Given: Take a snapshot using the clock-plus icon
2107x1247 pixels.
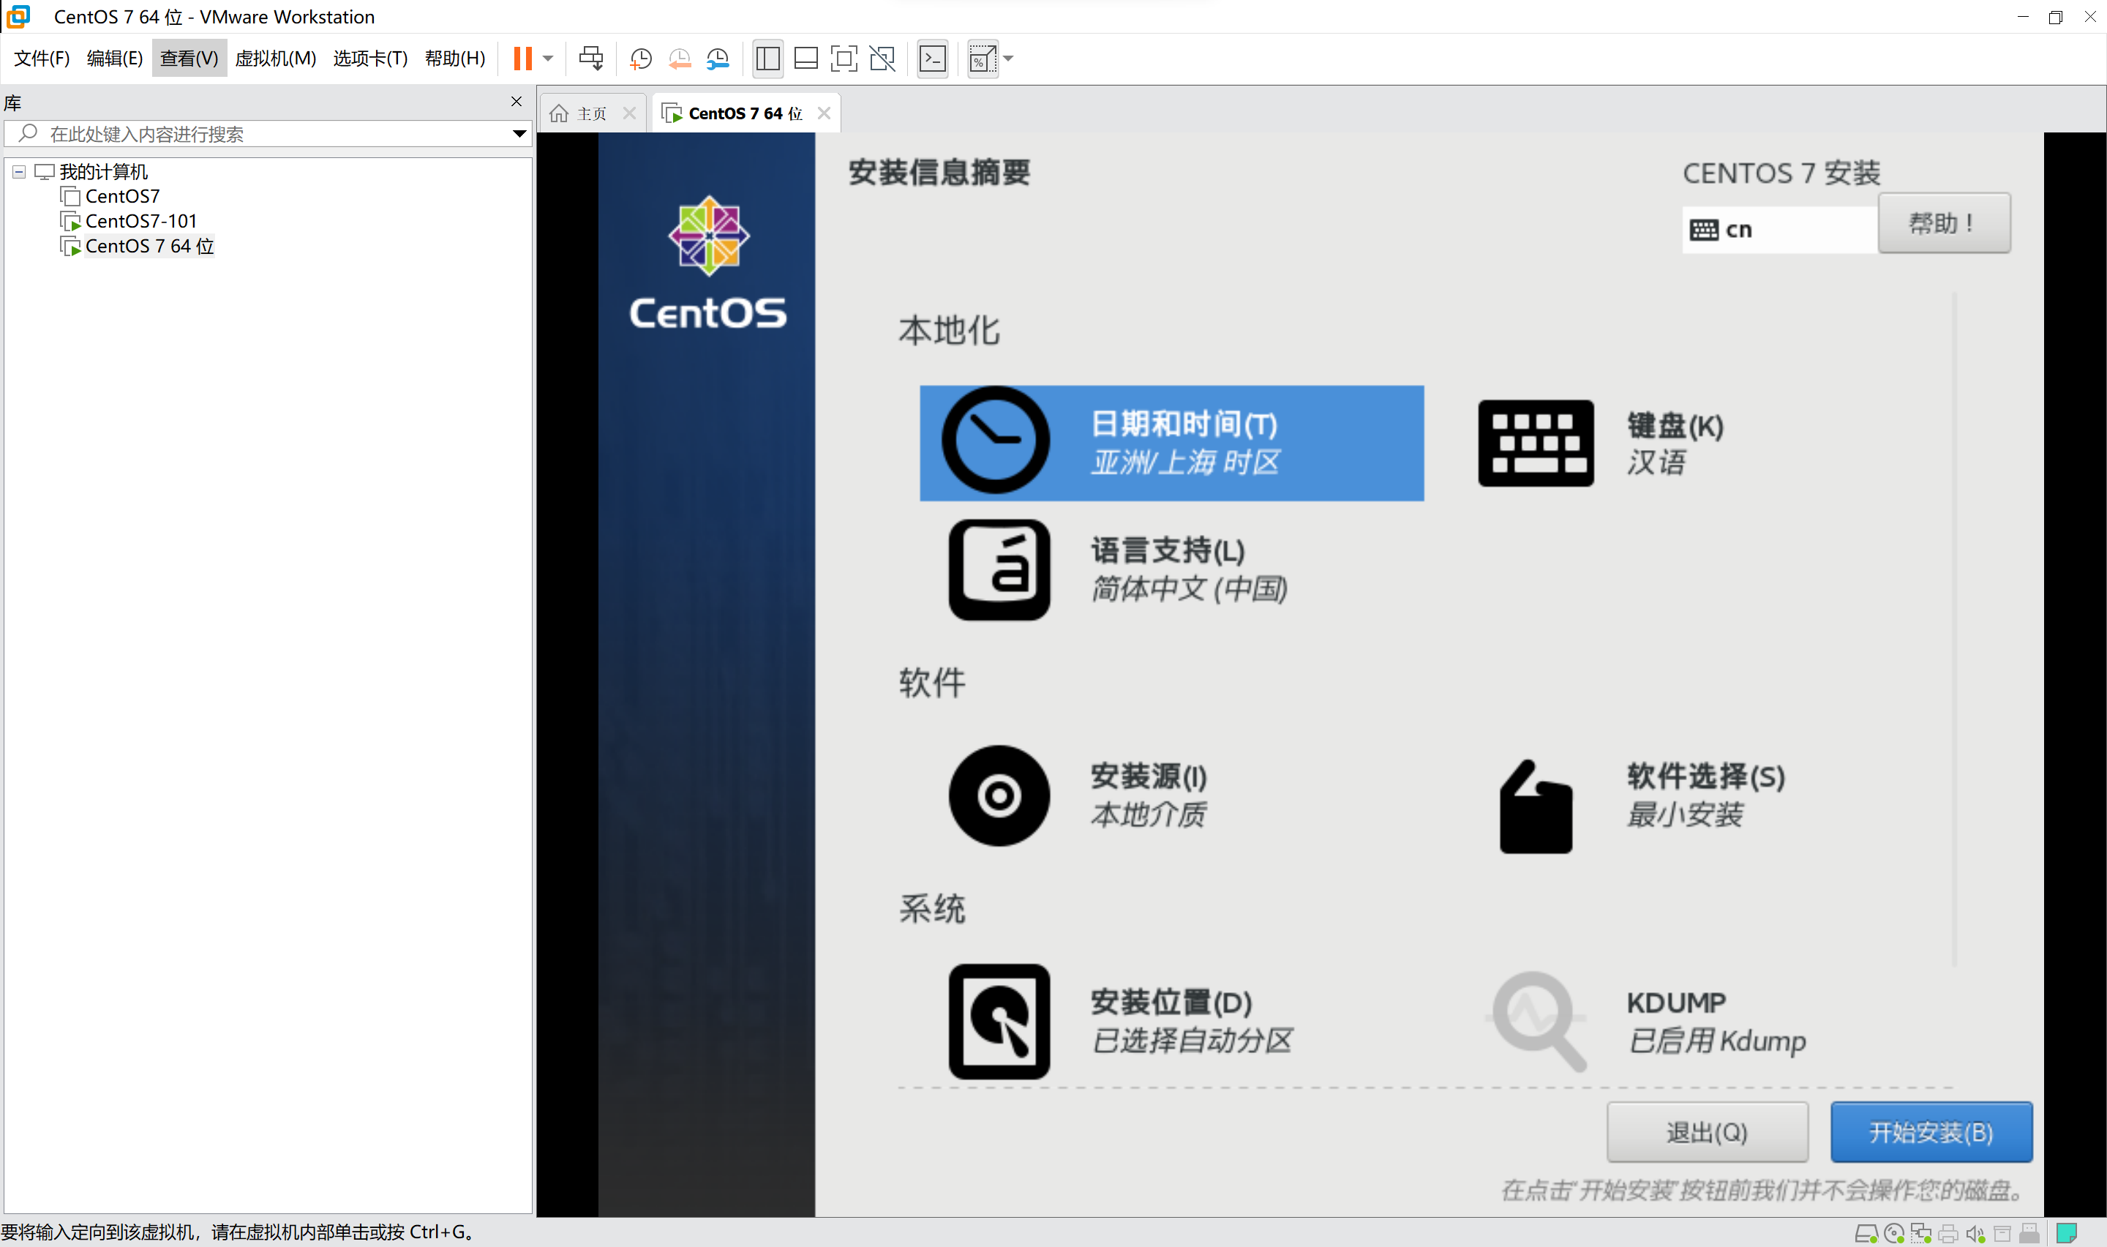Looking at the screenshot, I should 641,58.
